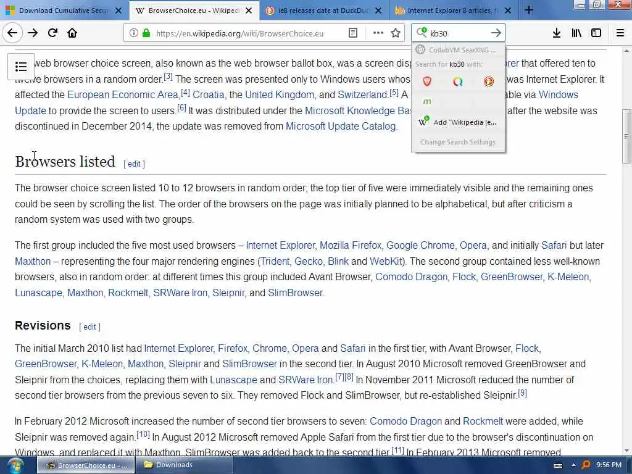Image resolution: width=632 pixels, height=474 pixels.
Task: Show hidden system tray icons
Action: click(x=573, y=465)
